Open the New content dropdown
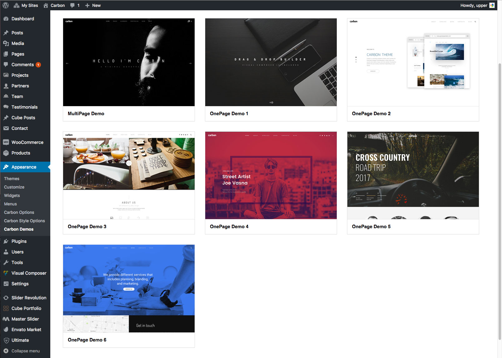502x358 pixels. pyautogui.click(x=93, y=5)
